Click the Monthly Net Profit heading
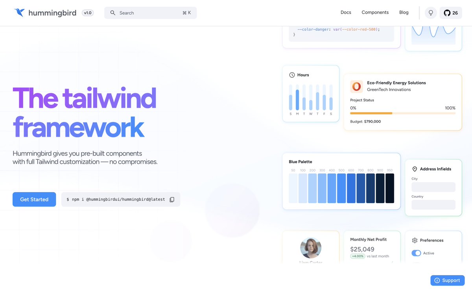 [x=369, y=239]
